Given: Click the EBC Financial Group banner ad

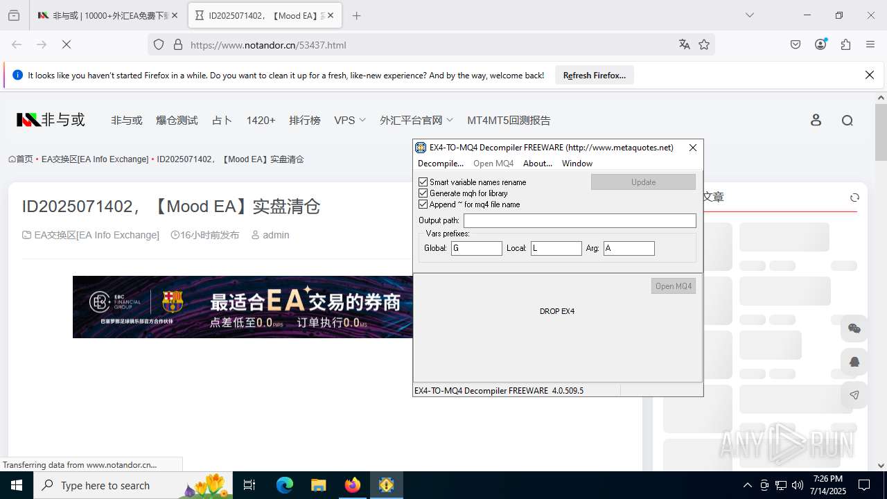Looking at the screenshot, I should (x=243, y=307).
